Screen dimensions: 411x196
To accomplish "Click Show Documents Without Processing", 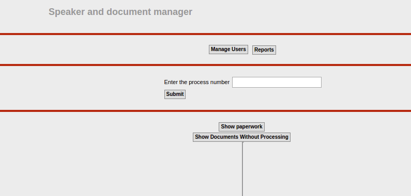I will [241, 137].
